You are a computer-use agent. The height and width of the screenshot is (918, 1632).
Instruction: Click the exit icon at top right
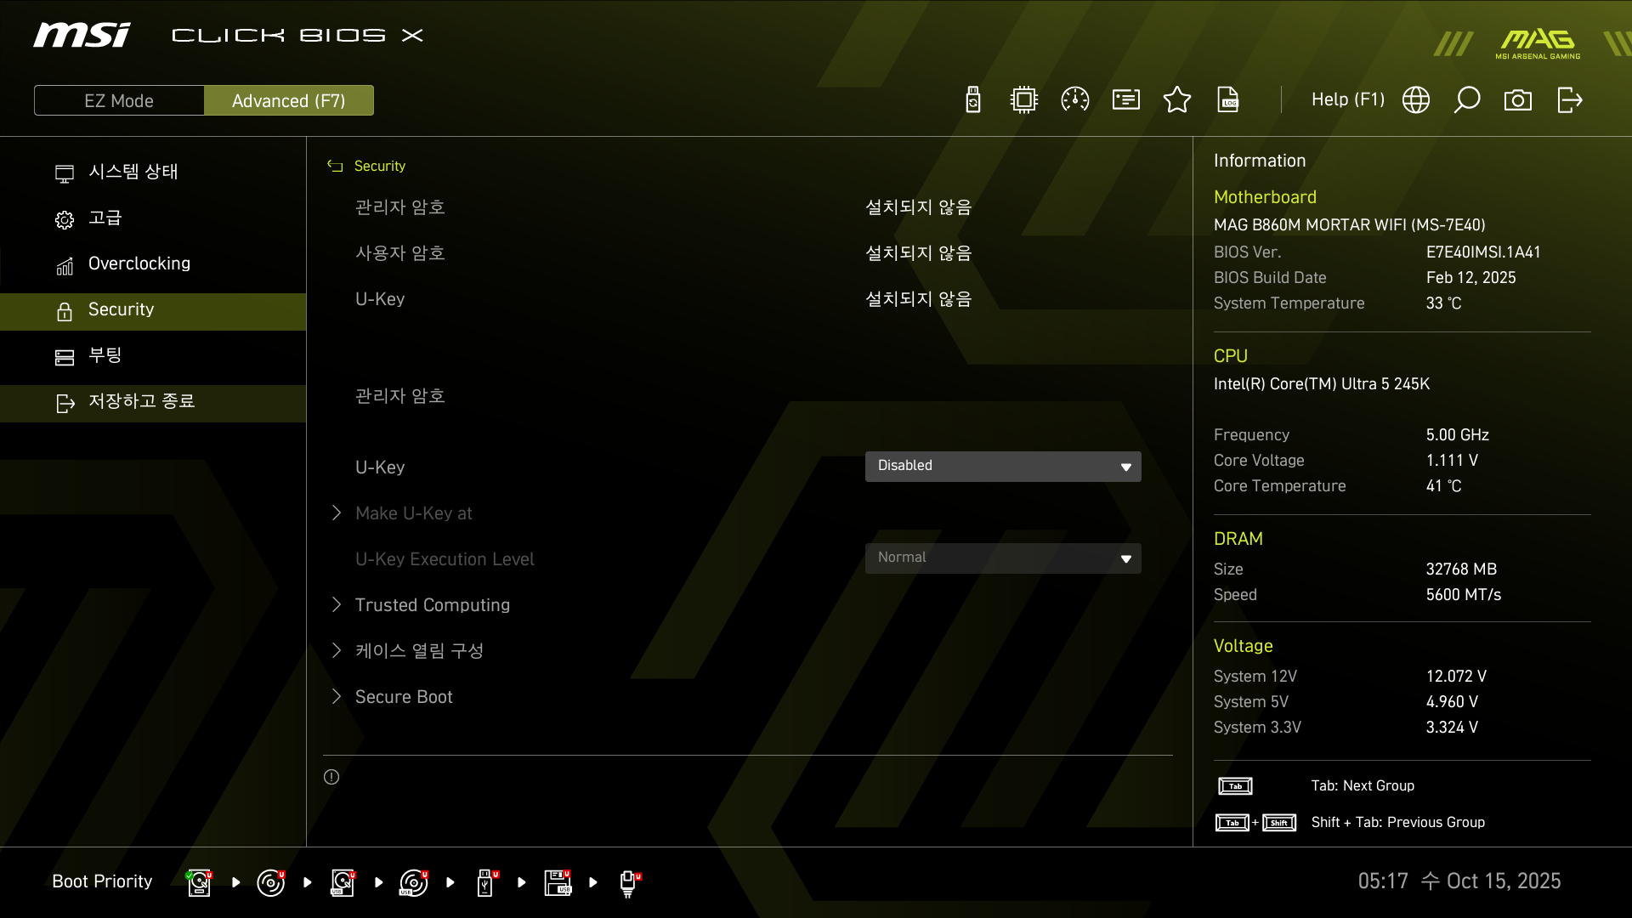pos(1569,100)
